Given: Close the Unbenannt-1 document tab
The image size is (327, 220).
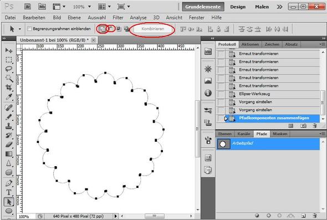Looking at the screenshot, I should pyautogui.click(x=94, y=40).
